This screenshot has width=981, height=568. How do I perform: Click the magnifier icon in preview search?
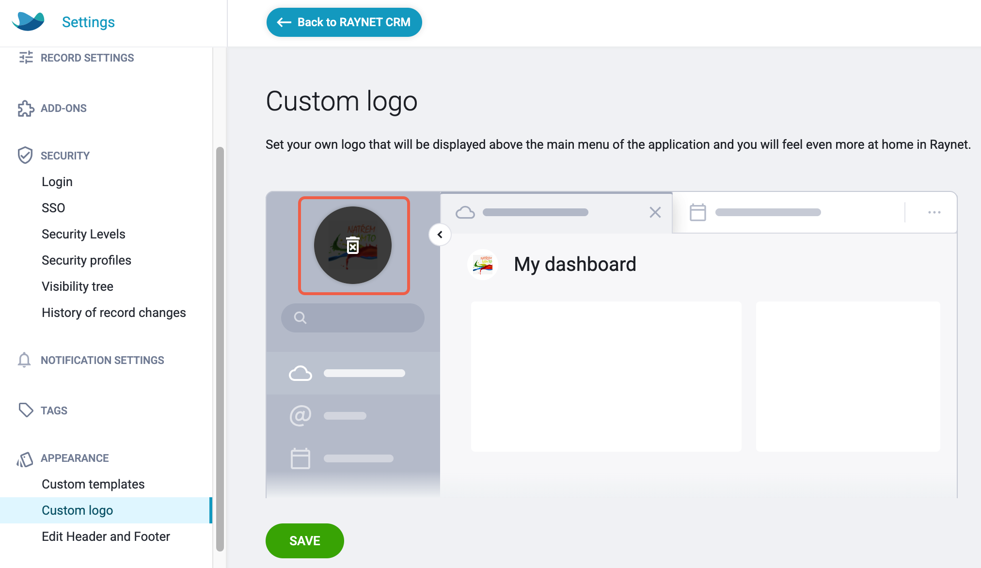[x=301, y=318]
